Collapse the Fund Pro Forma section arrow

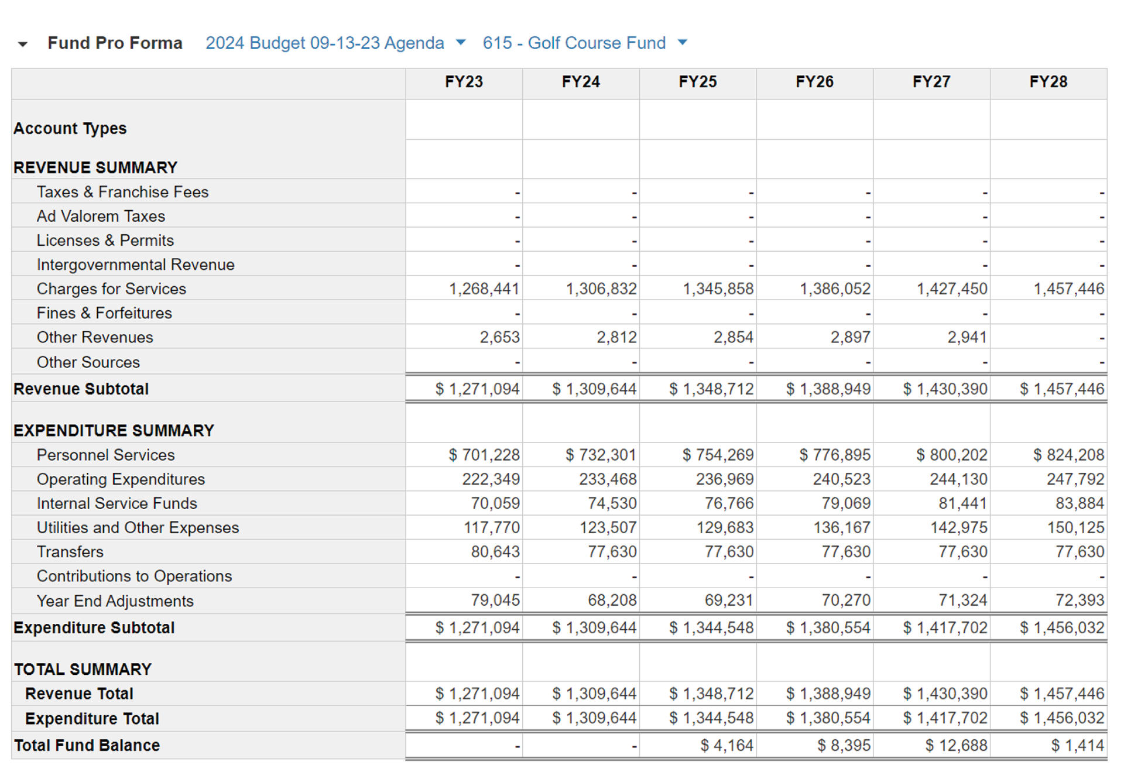(23, 44)
